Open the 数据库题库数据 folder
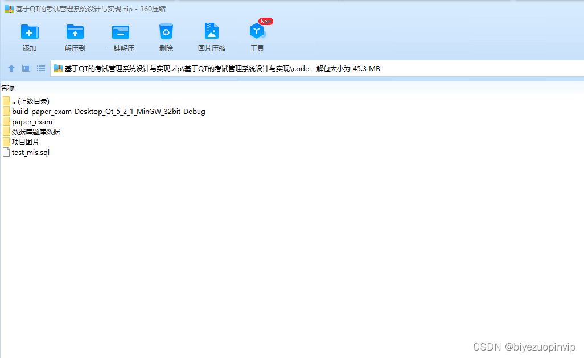The width and height of the screenshot is (584, 358). (36, 131)
